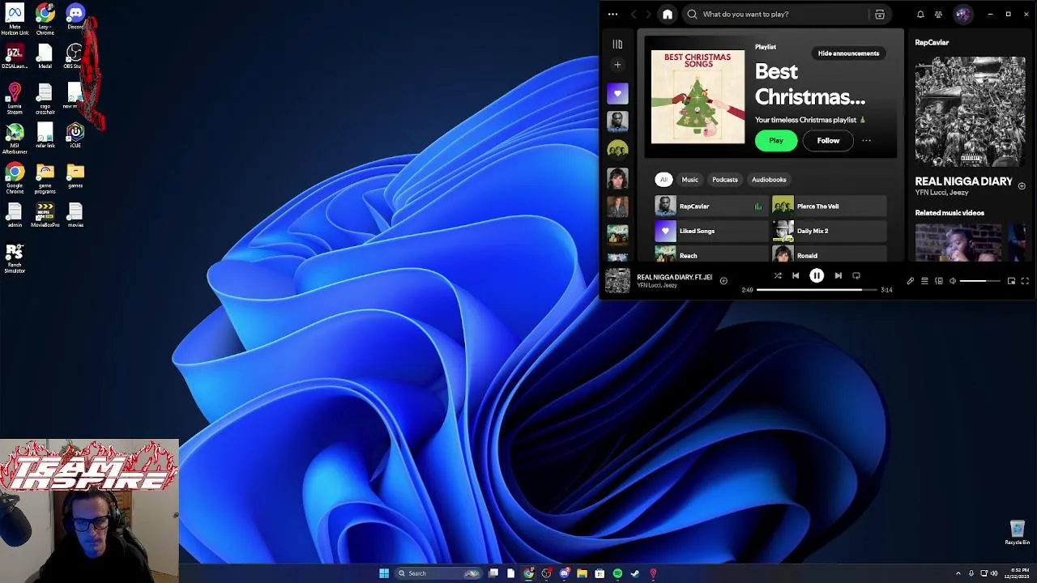This screenshot has width=1037, height=583.
Task: Click the green Play button
Action: tap(776, 140)
